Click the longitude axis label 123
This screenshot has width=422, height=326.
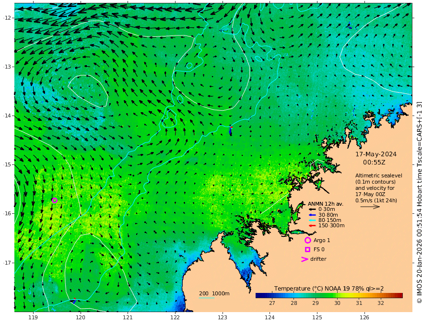click(223, 318)
